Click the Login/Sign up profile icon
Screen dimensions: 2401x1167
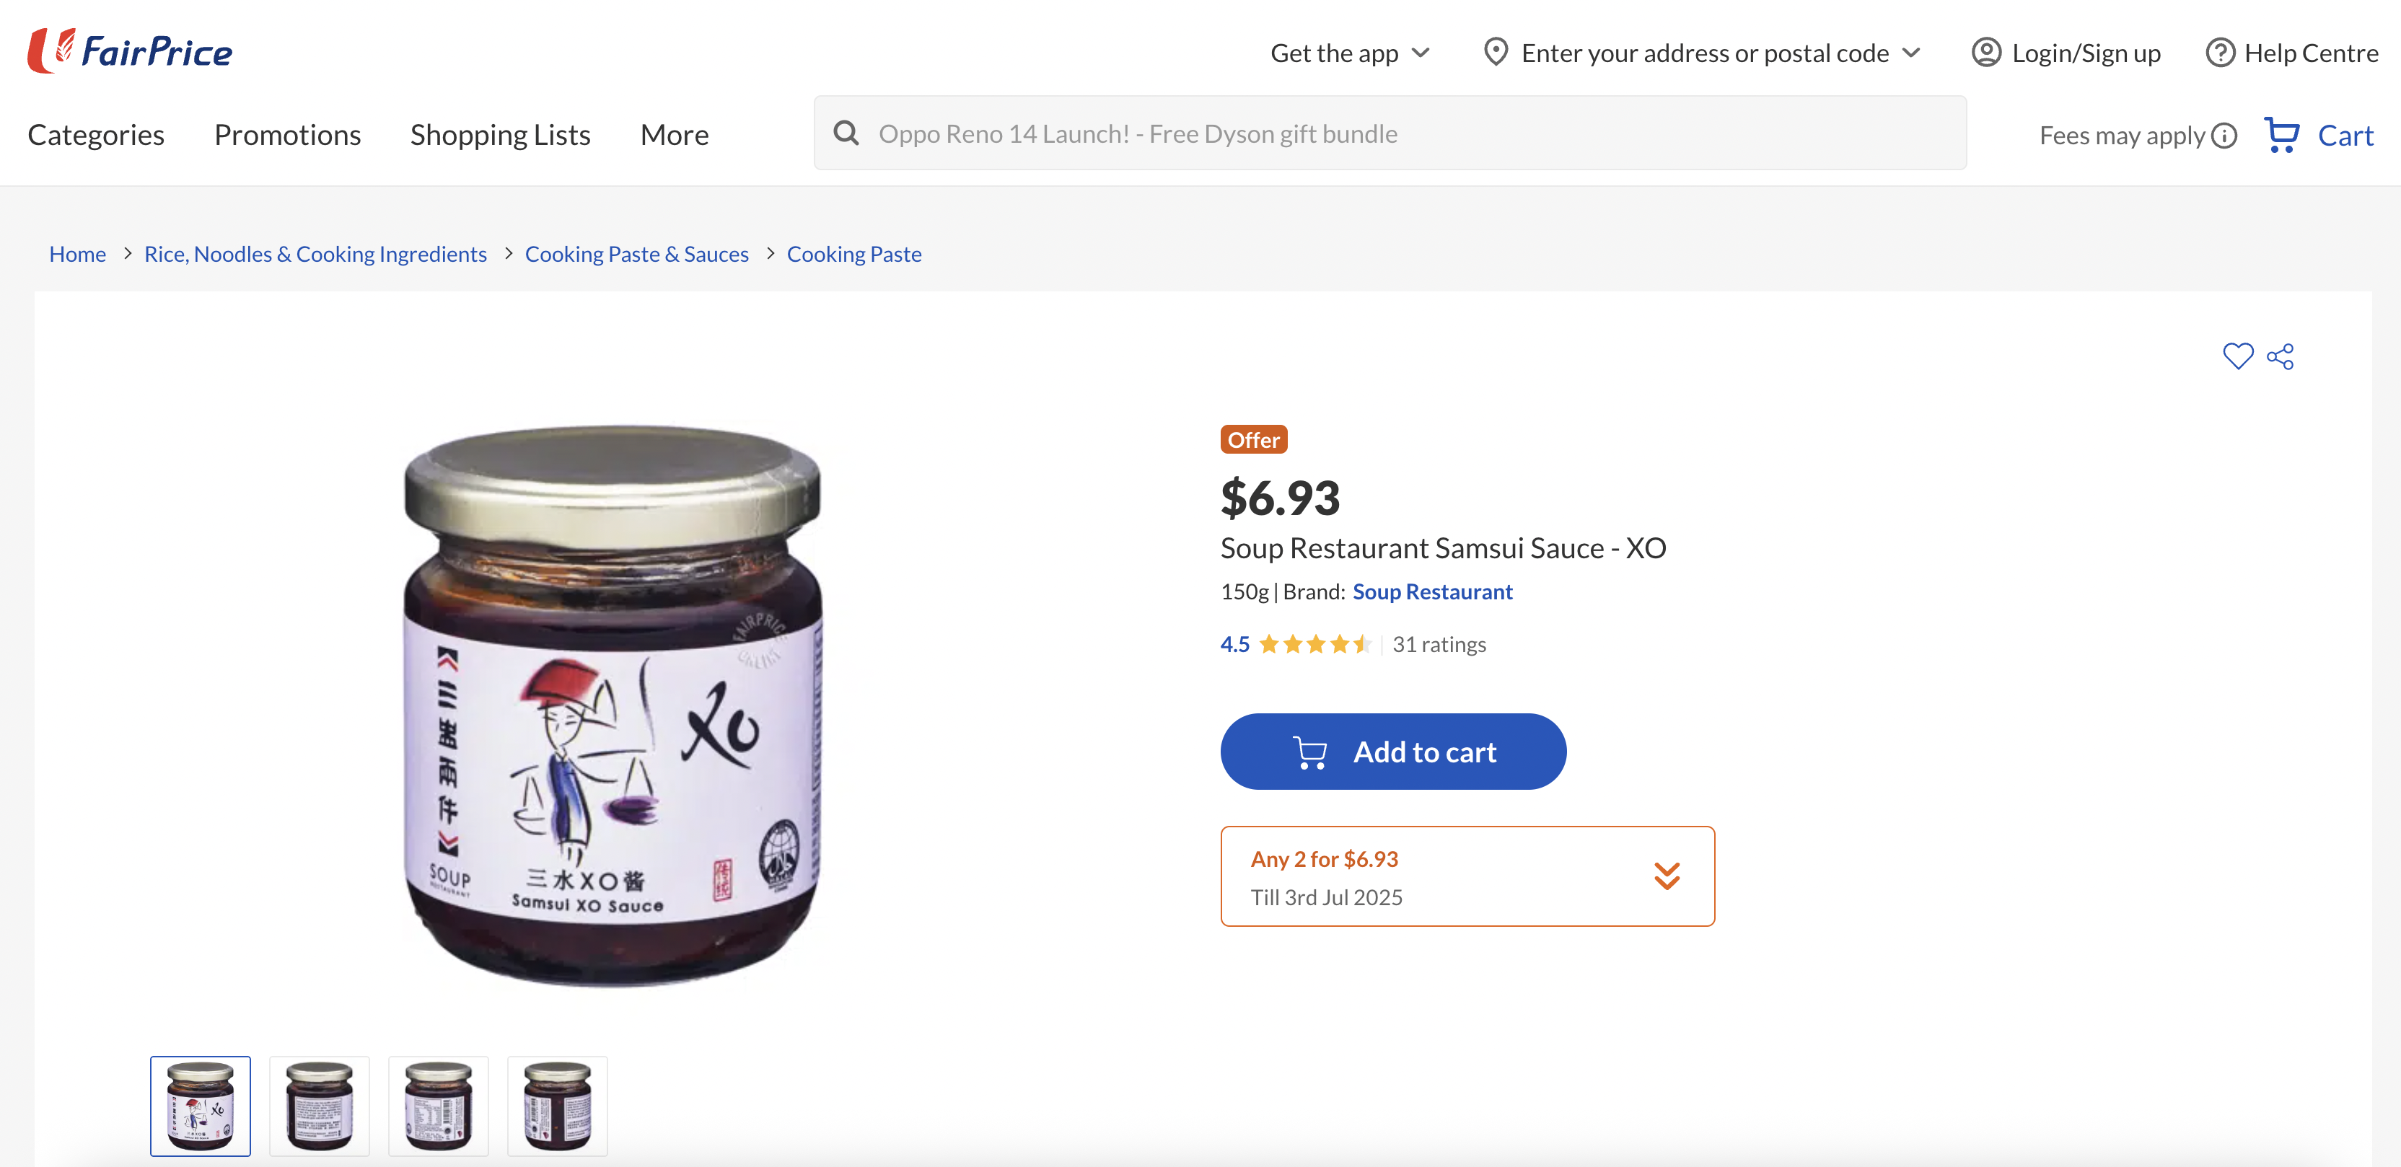1986,53
